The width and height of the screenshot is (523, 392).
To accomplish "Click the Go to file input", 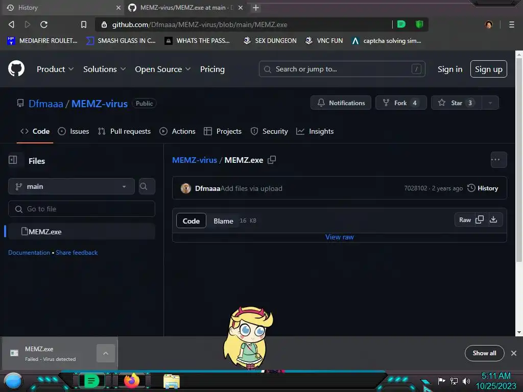I will coord(82,209).
